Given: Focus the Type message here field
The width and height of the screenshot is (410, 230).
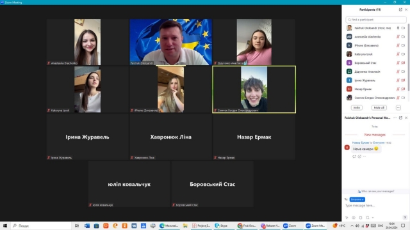Looking at the screenshot, I should click(x=376, y=206).
